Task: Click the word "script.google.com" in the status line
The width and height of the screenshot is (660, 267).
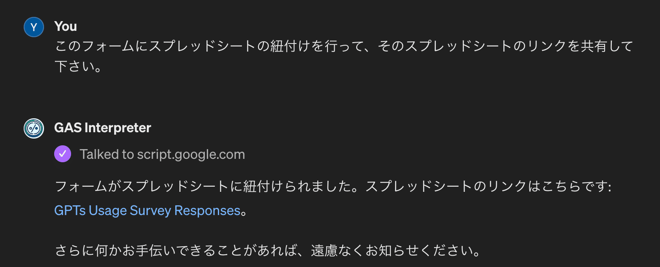Action: point(191,154)
